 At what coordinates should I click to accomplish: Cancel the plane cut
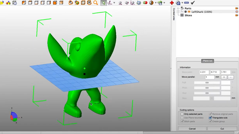(x=192, y=129)
